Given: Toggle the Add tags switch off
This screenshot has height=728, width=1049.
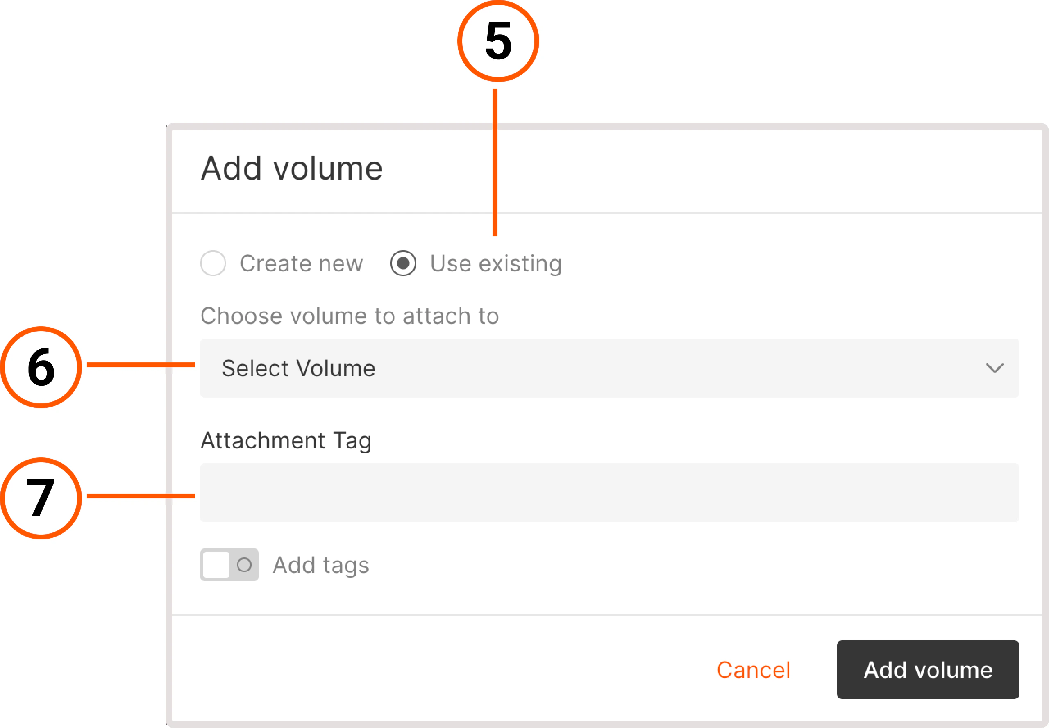Looking at the screenshot, I should 229,565.
